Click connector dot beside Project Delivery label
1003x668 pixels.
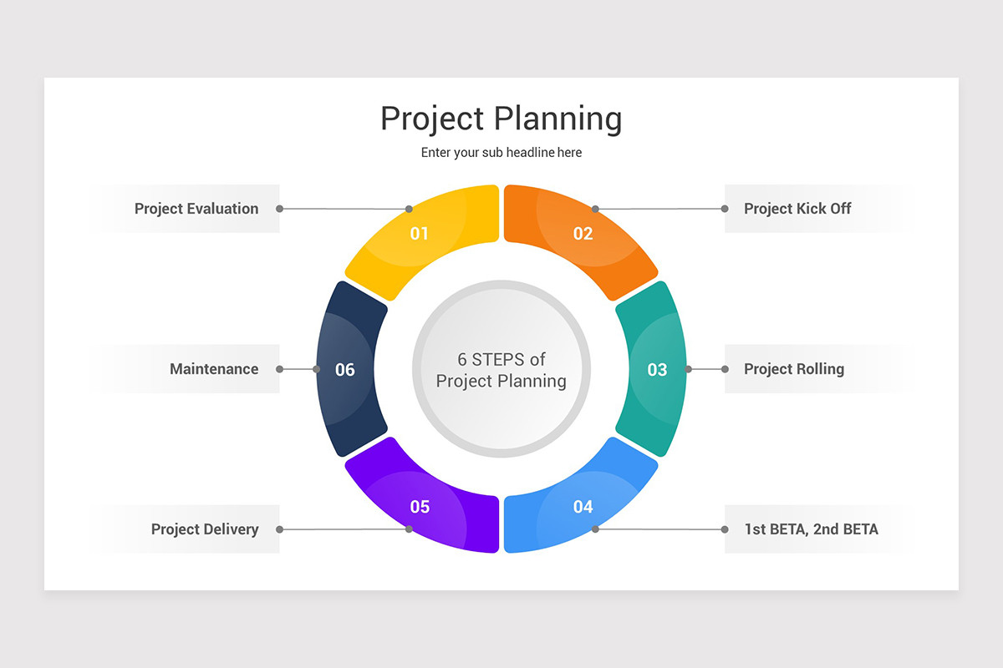pos(279,529)
